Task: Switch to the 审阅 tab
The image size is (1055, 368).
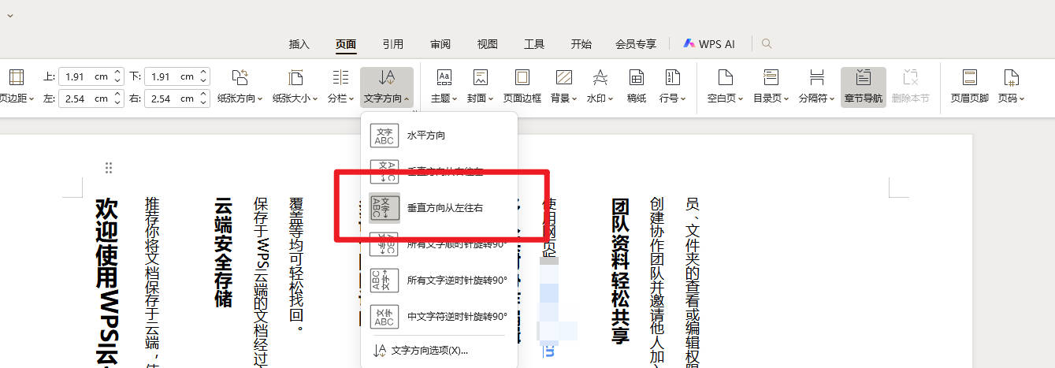Action: [440, 44]
